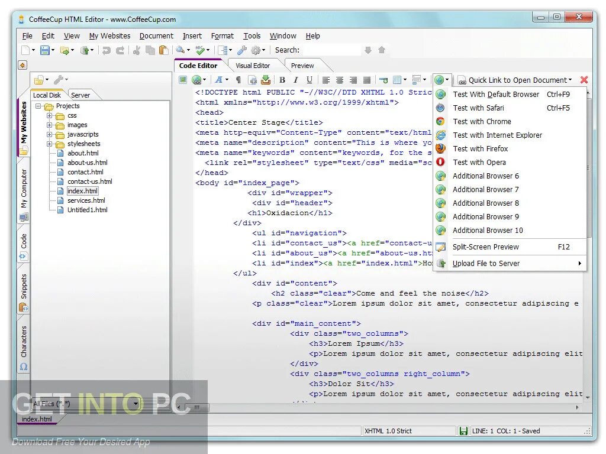
Task: Expand the css folder node
Action: [x=50, y=115]
